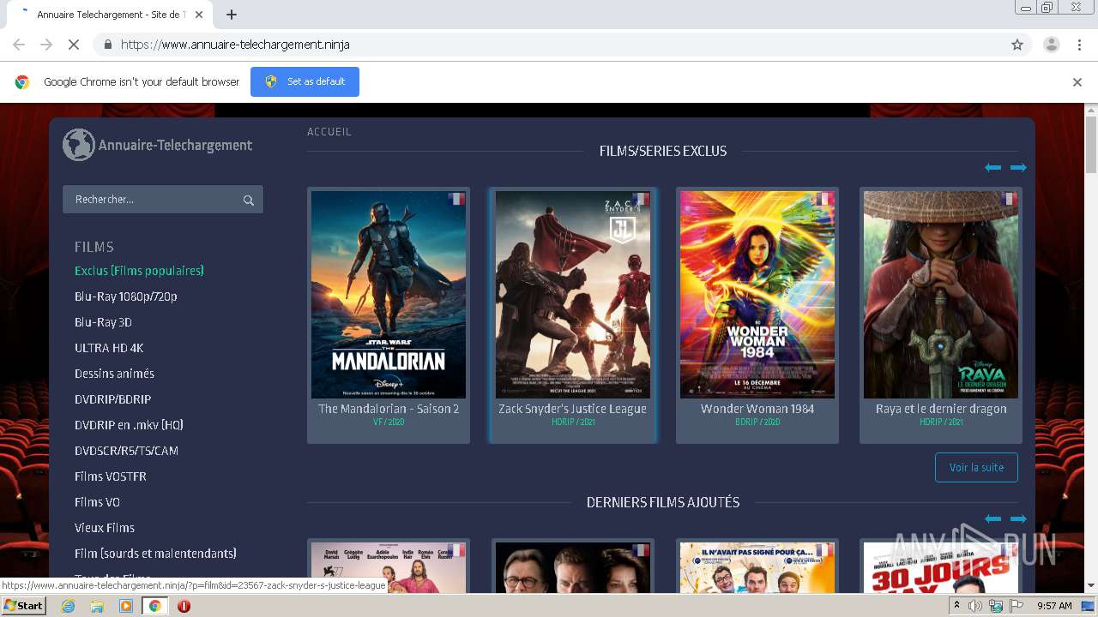Click title Wonder Woman 1984
1098x617 pixels.
[757, 409]
